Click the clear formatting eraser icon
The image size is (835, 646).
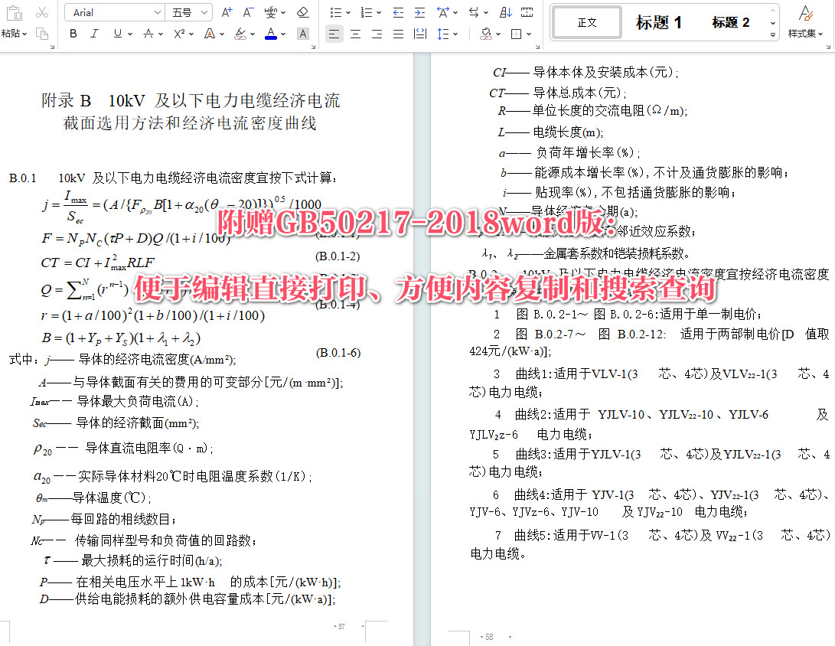tap(303, 13)
